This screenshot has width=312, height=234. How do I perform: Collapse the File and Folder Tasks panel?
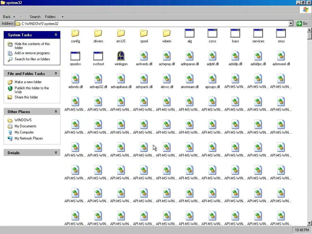point(56,73)
